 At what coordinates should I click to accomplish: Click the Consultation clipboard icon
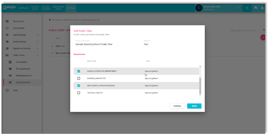point(10,62)
